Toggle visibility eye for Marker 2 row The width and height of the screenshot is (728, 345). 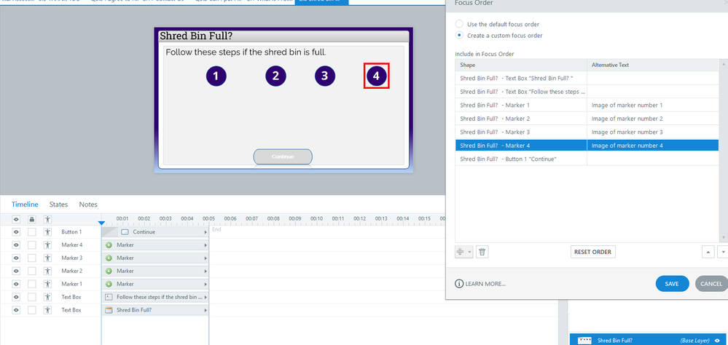[x=16, y=271]
